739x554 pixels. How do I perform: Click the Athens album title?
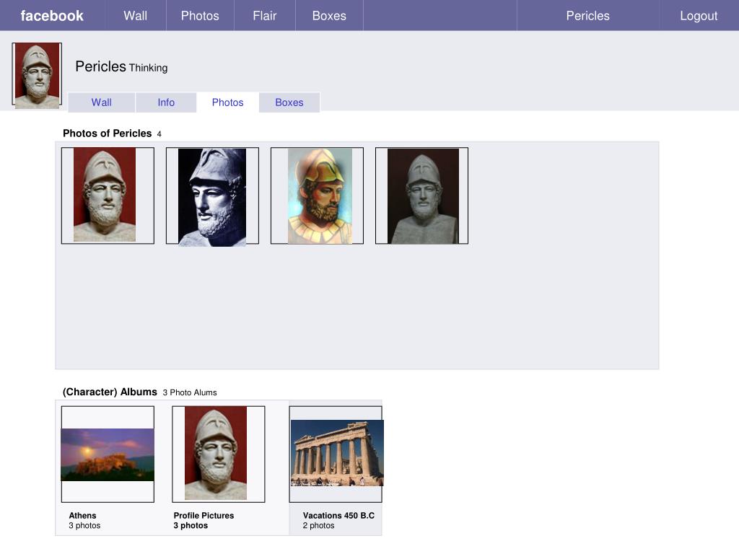pyautogui.click(x=82, y=515)
